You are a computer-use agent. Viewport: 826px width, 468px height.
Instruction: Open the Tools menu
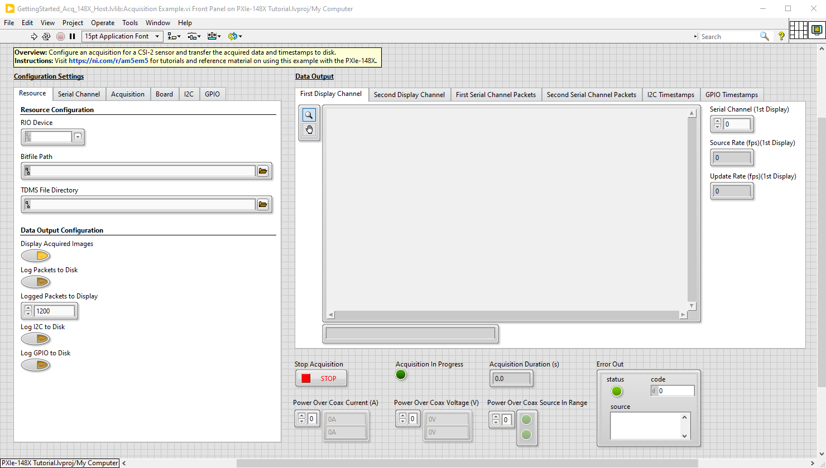click(130, 23)
